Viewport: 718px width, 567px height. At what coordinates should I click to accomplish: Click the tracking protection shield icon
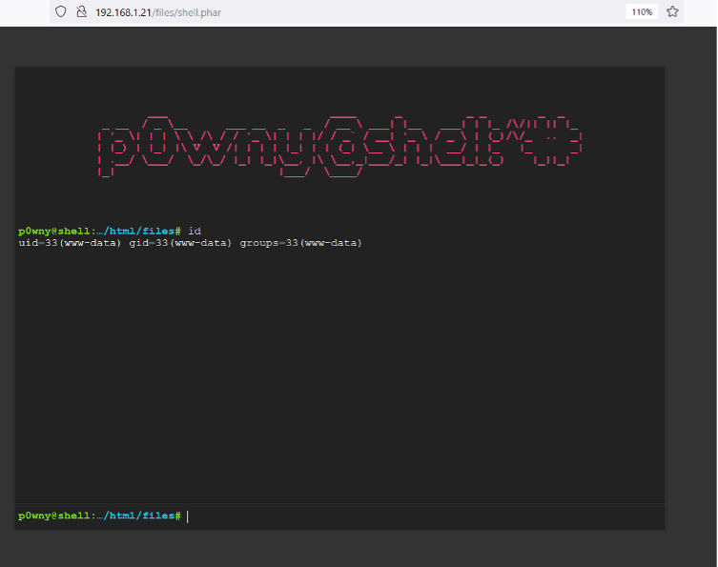pyautogui.click(x=60, y=12)
